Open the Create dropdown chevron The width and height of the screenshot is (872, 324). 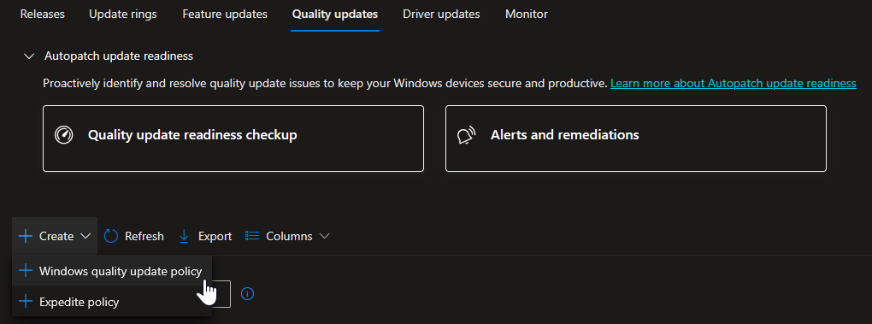tap(85, 236)
